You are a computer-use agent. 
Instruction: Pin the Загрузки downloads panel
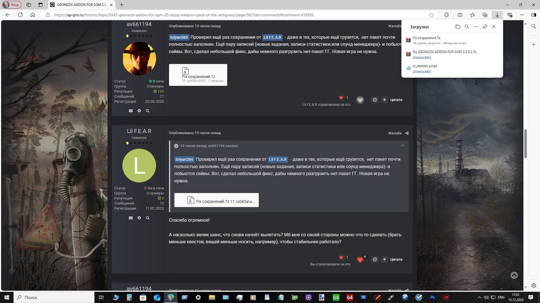pos(485,27)
